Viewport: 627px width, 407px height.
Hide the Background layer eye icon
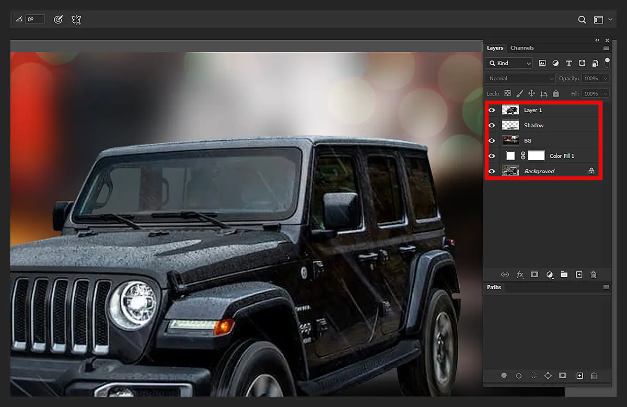492,171
